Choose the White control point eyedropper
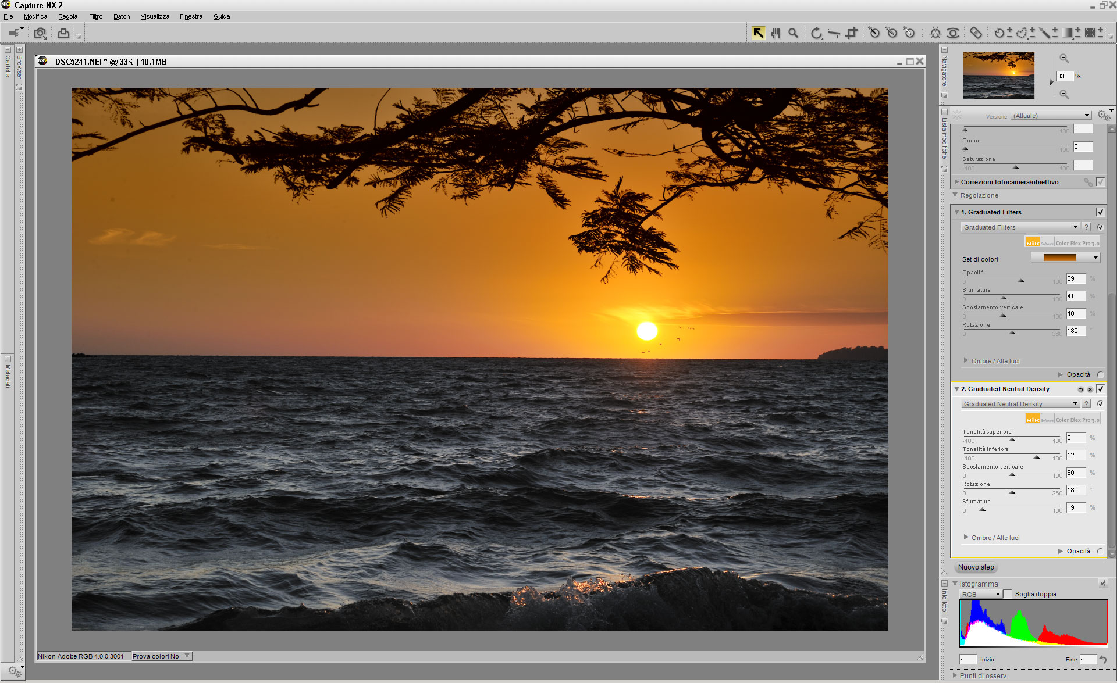1117x683 pixels. (909, 33)
